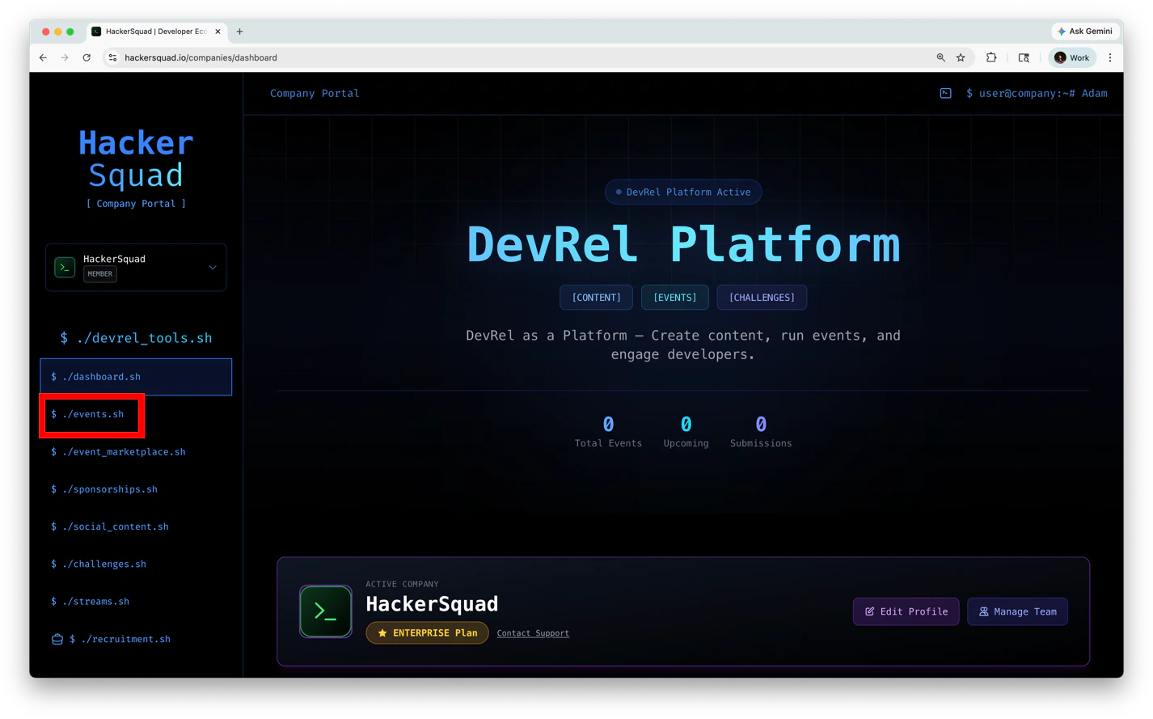The height and width of the screenshot is (719, 1153).
Task: Click the terminal icon in the top header
Action: [945, 93]
